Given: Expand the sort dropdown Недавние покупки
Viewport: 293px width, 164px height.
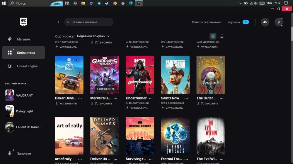Looking at the screenshot, I should tap(93, 36).
